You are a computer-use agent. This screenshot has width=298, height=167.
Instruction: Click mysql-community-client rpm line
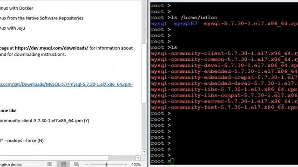[x=224, y=53]
